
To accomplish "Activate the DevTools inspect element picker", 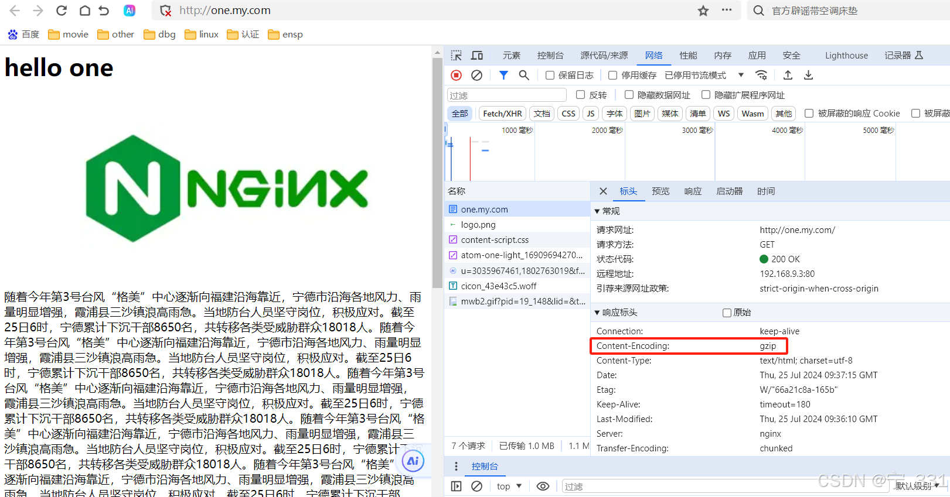I will coord(457,56).
